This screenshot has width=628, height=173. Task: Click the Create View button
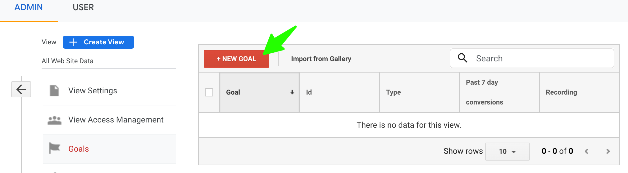pyautogui.click(x=98, y=42)
